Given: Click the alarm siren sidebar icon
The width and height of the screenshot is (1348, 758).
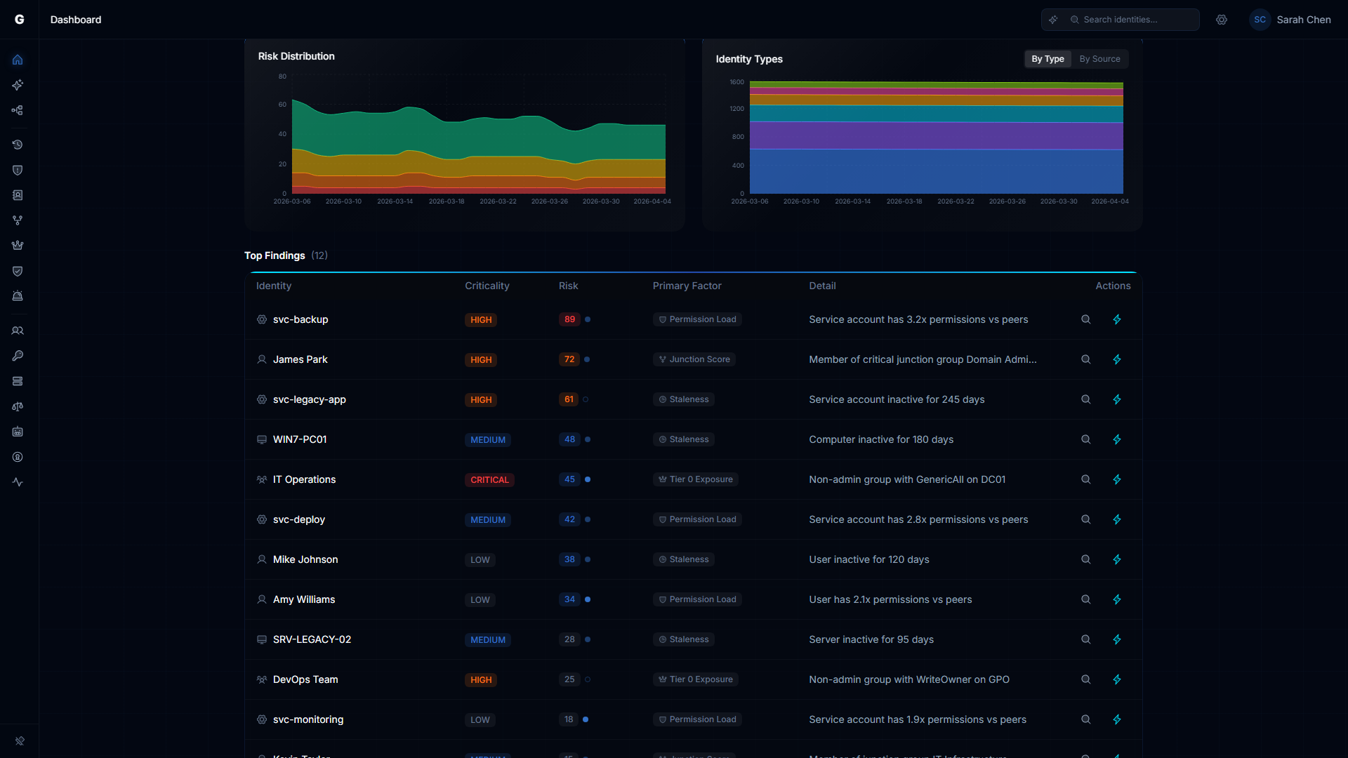Looking at the screenshot, I should [18, 296].
